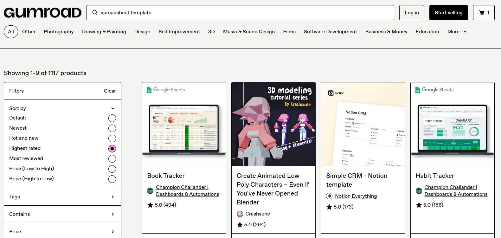Screen dimensions: 501x238
Task: Expand the Tags filter
Action: (62, 197)
